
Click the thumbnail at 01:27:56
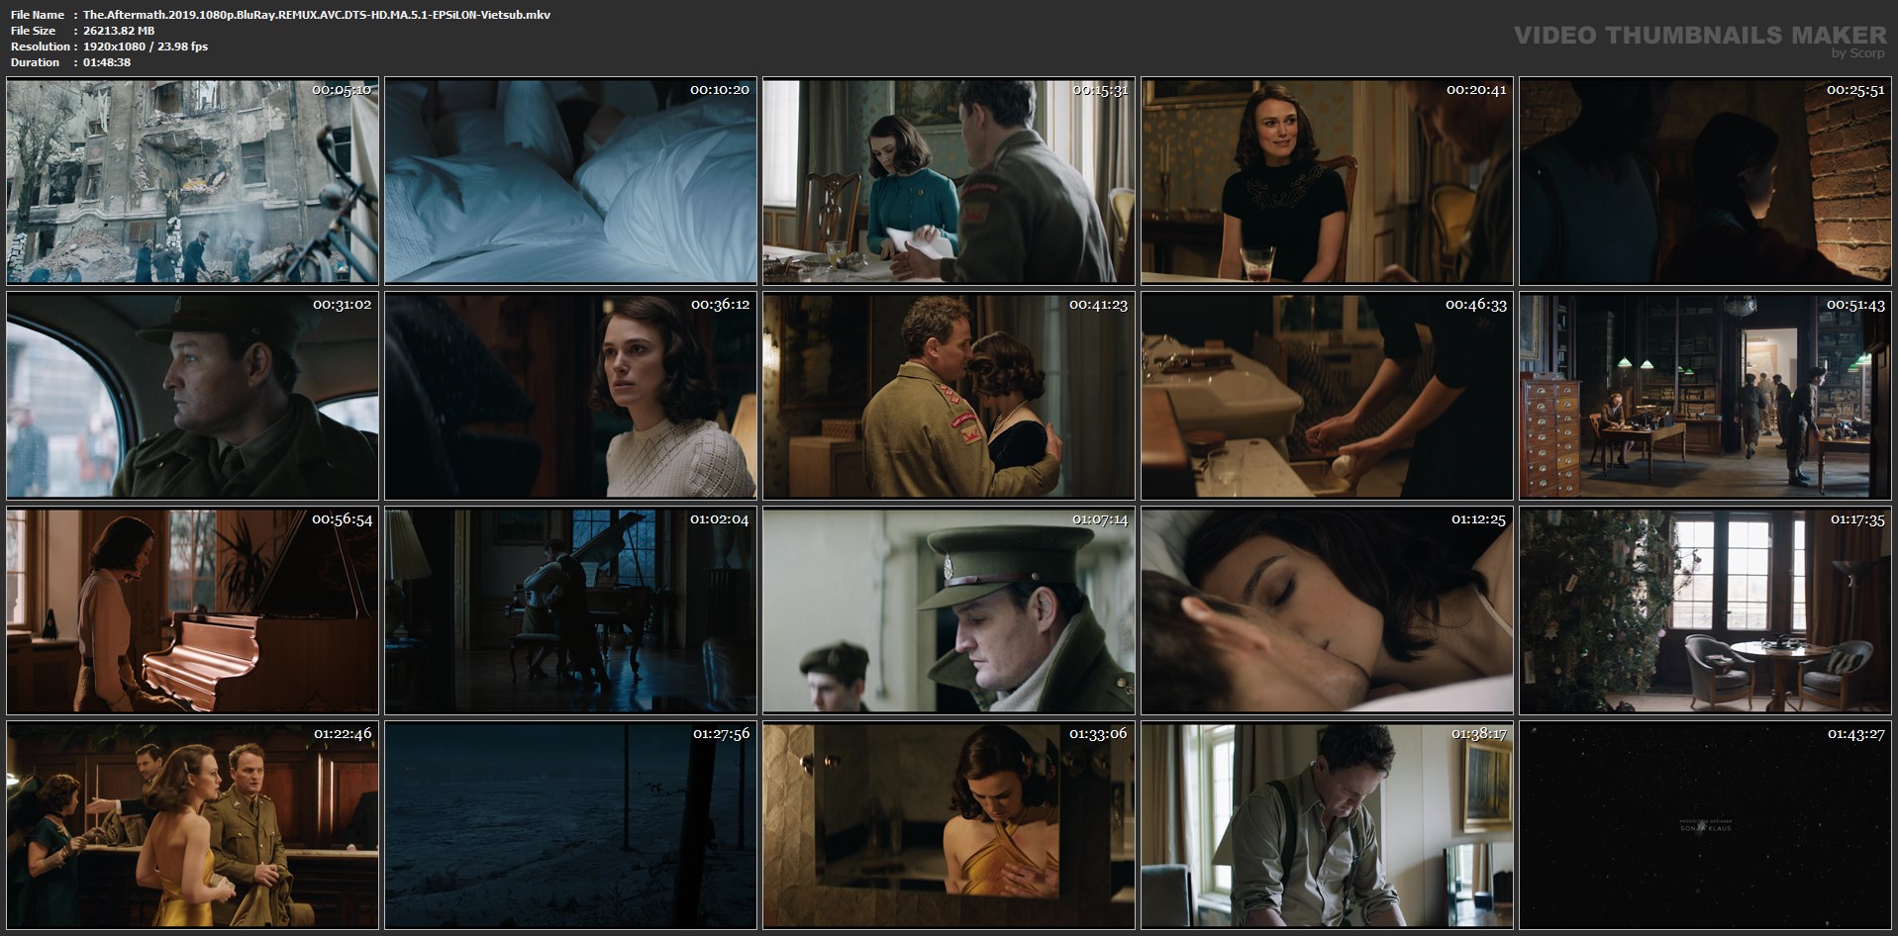(570, 825)
